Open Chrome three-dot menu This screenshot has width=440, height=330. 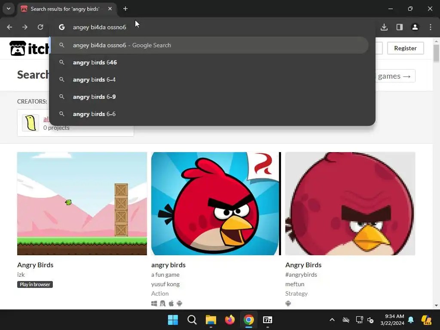click(431, 27)
